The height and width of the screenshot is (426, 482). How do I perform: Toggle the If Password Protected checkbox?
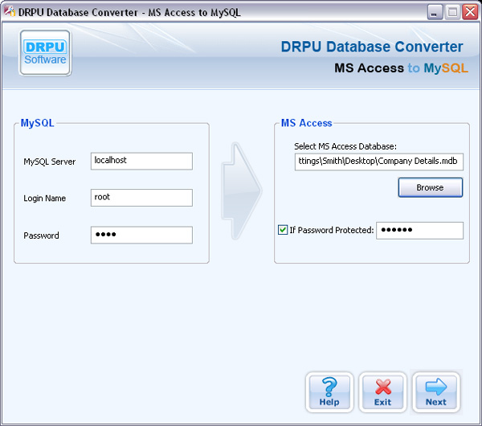coord(283,230)
